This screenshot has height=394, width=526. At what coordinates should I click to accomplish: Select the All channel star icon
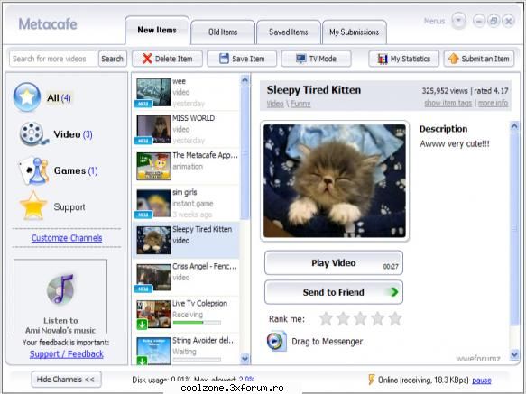(27, 97)
